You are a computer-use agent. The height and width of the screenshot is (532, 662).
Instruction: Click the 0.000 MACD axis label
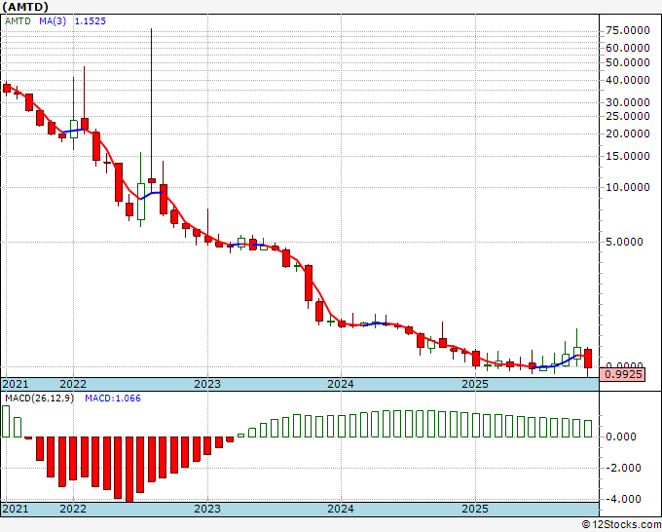click(x=621, y=437)
